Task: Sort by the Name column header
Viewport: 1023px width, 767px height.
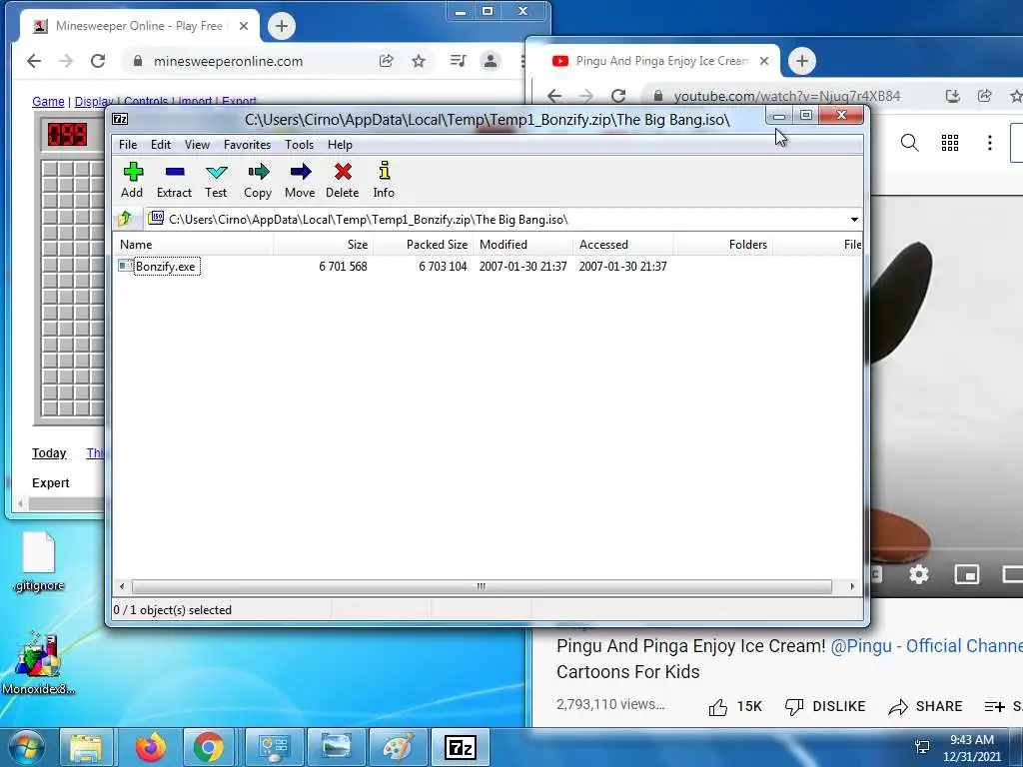Action: (x=194, y=245)
